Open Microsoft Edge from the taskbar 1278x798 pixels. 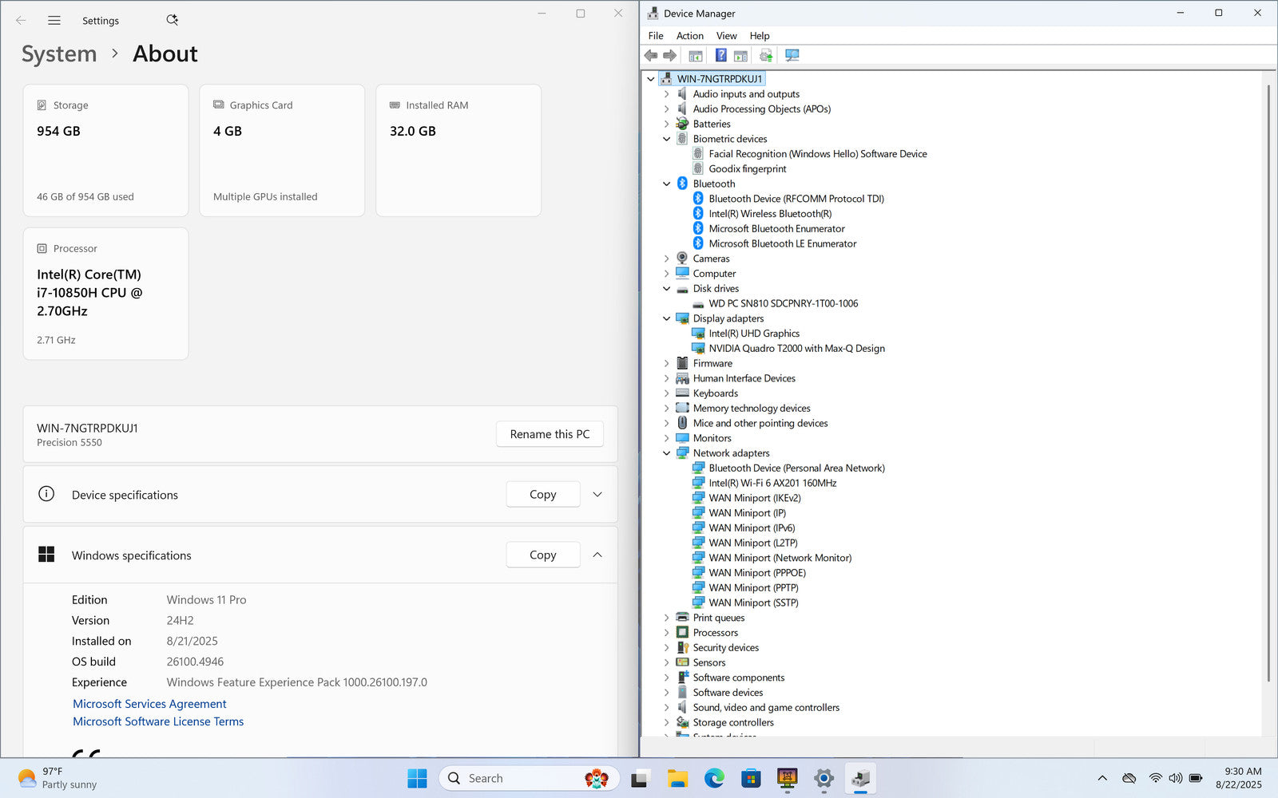click(714, 778)
